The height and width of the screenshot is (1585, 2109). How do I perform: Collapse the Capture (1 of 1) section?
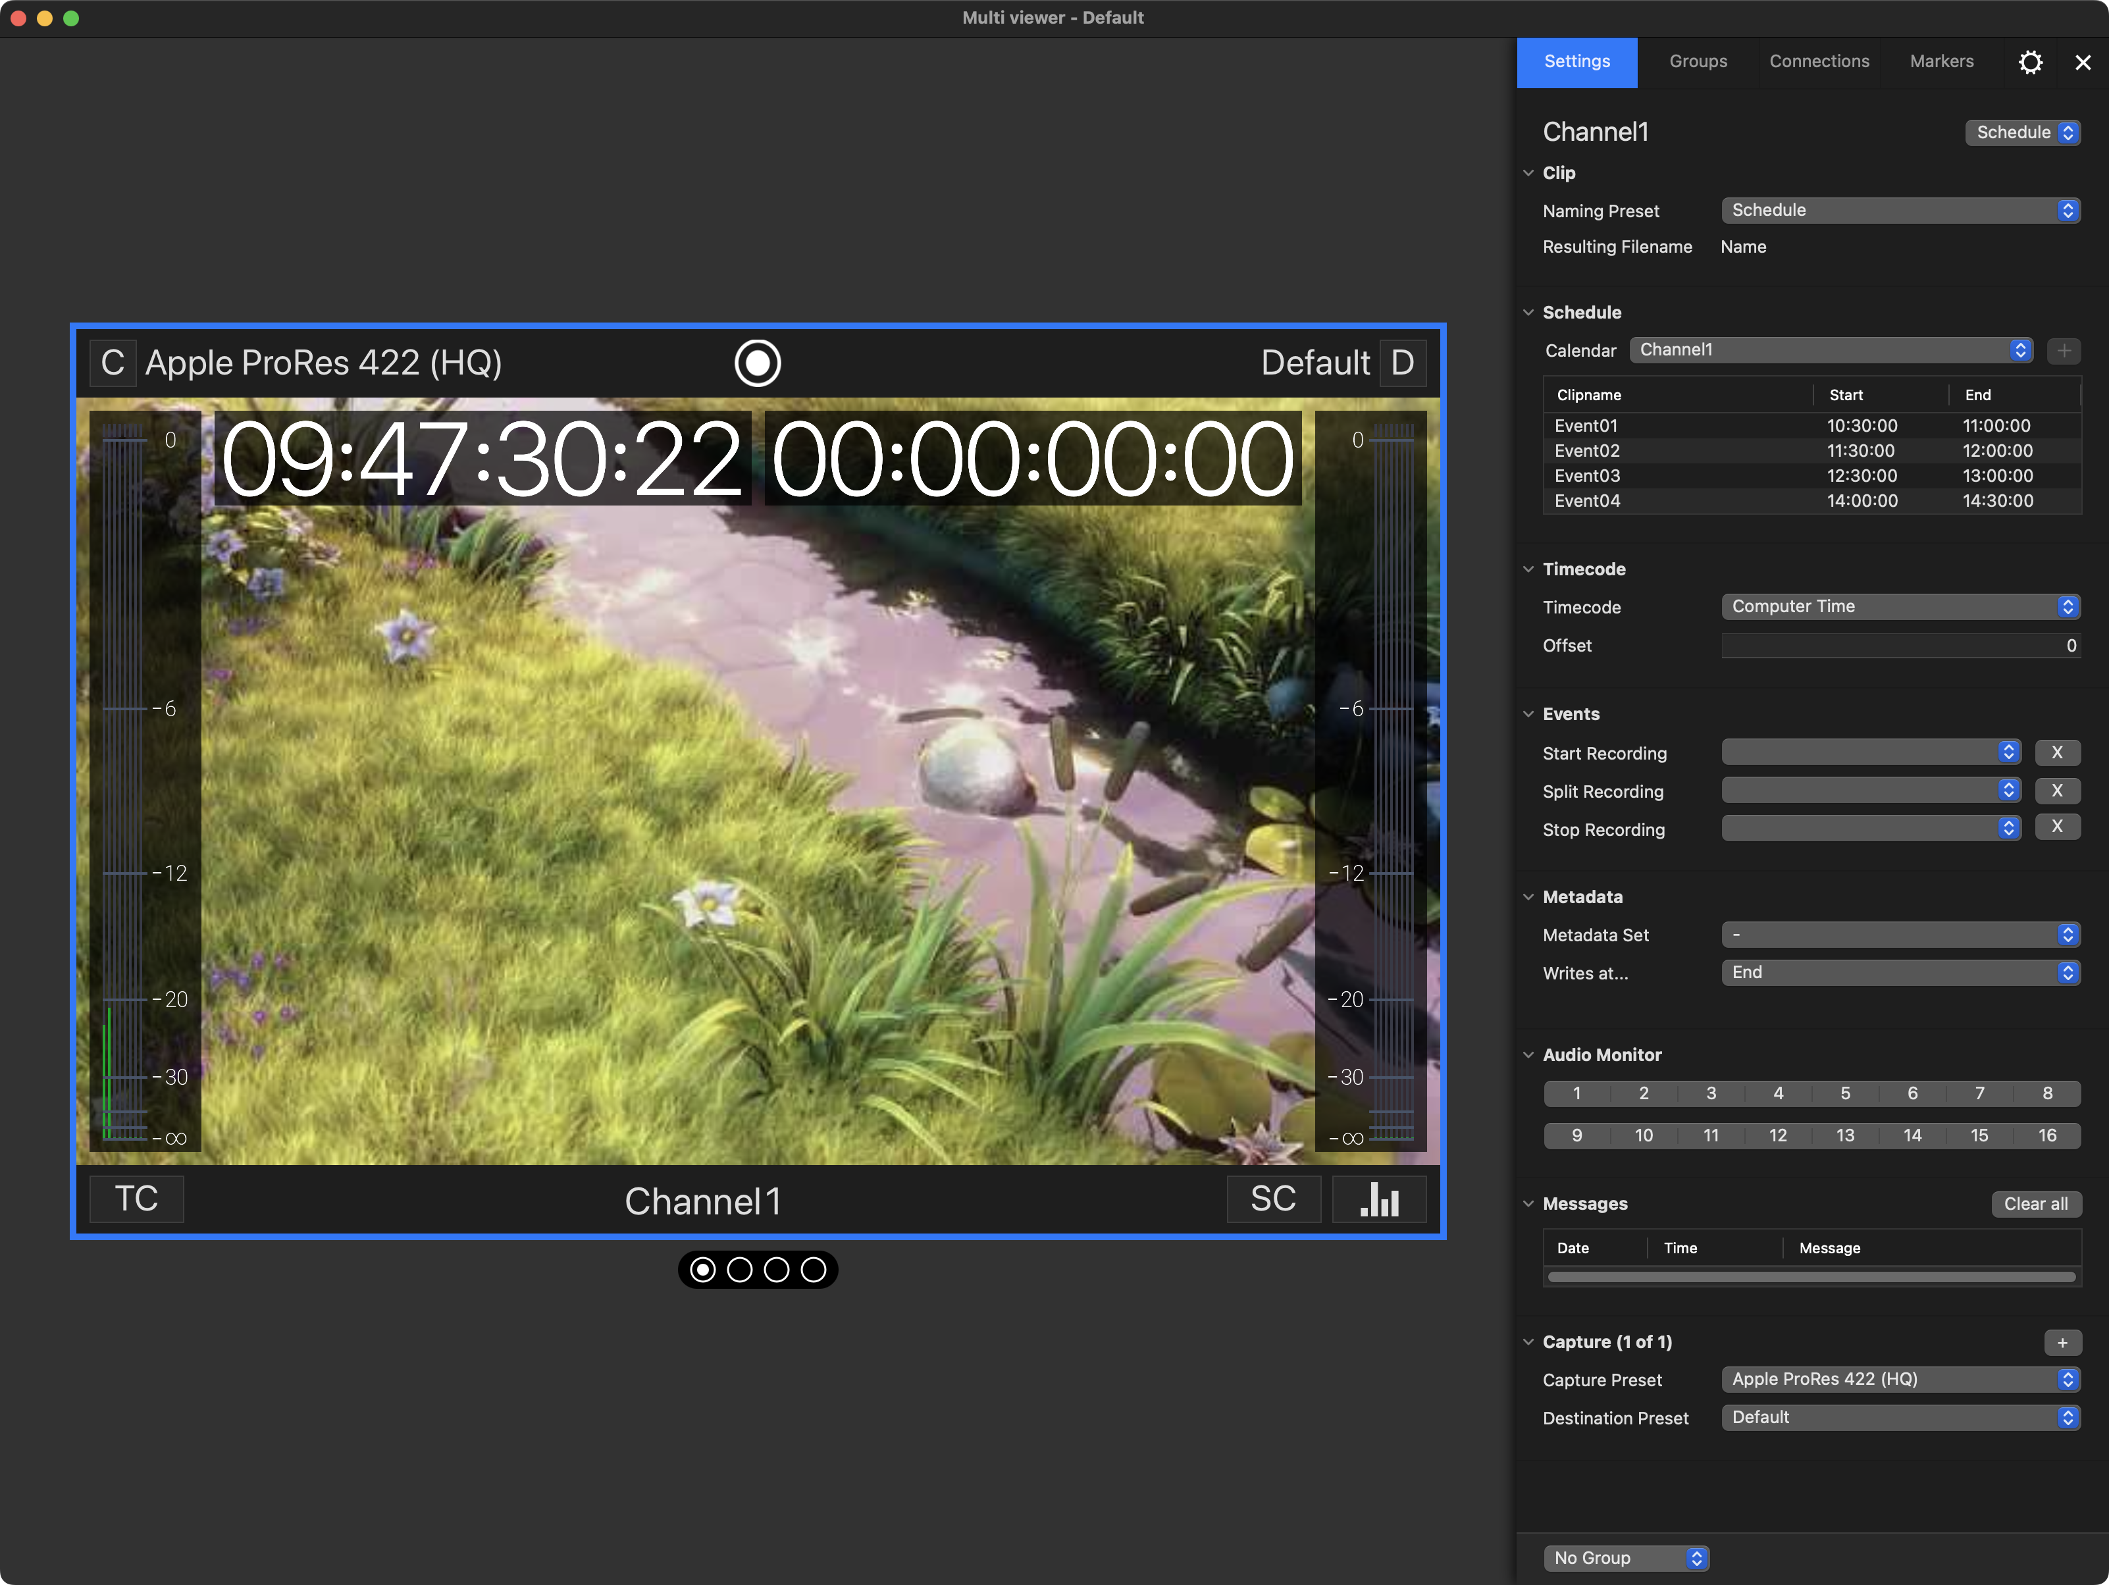tap(1528, 1342)
